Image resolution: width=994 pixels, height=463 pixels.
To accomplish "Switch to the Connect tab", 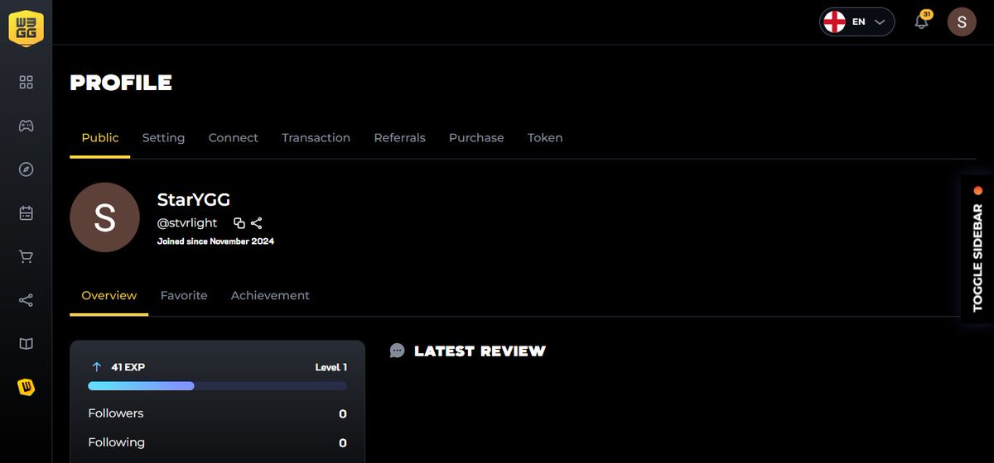I will (x=233, y=138).
